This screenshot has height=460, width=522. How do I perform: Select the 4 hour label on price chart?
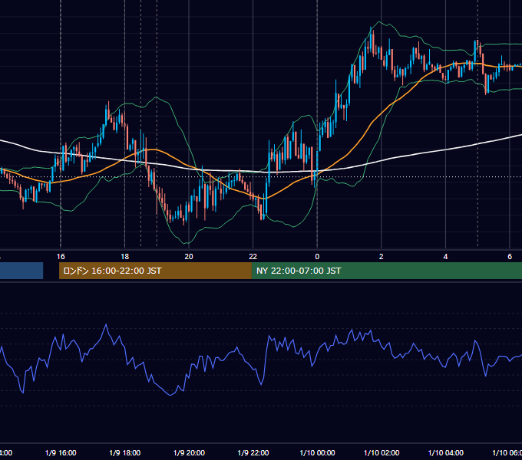[445, 256]
